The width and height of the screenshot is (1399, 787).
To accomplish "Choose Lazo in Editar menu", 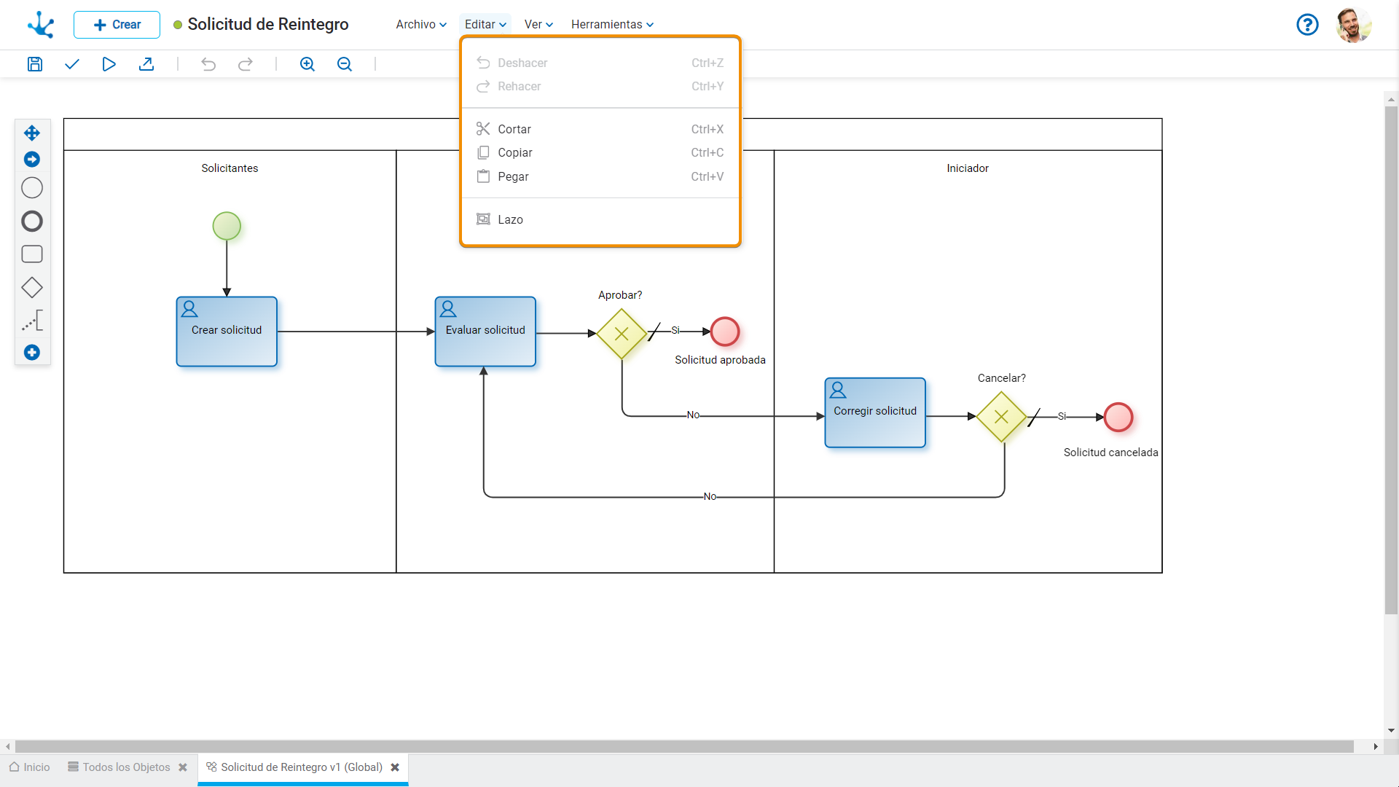I will click(x=600, y=219).
